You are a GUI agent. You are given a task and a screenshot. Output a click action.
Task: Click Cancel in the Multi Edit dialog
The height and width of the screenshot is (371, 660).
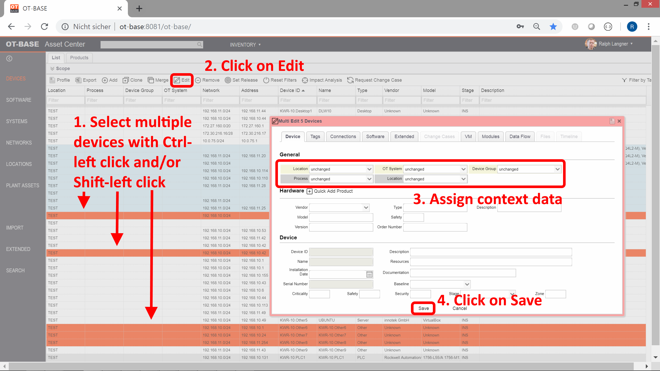(460, 308)
